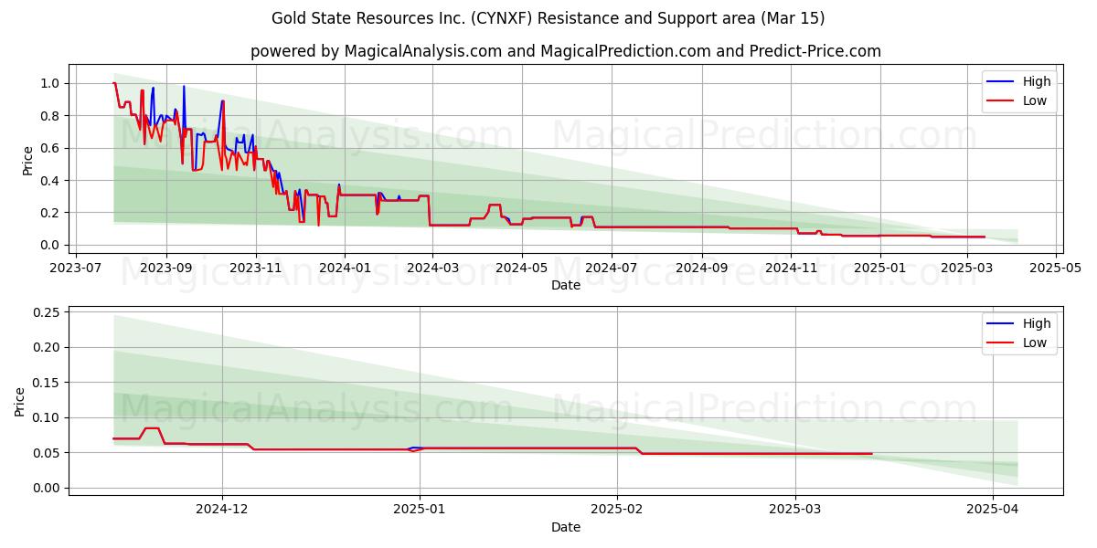Click the '0.15' y-axis tick label
This screenshot has height=548, width=1097.
tap(48, 383)
